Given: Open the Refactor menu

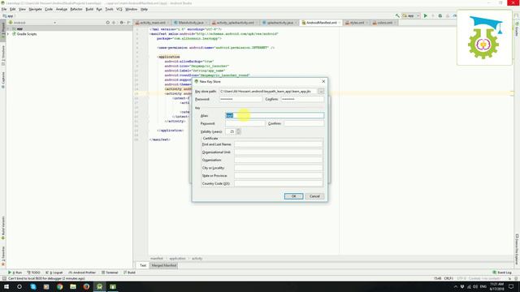Looking at the screenshot, I should tap(76, 9).
